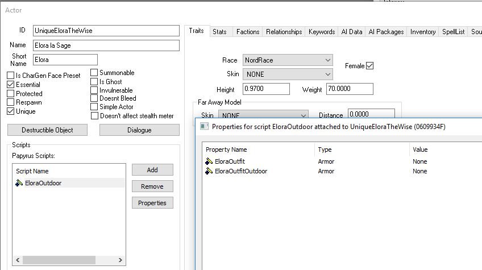Screen dimensions: 482x270
Task: Click the Distance input field
Action: (x=371, y=114)
